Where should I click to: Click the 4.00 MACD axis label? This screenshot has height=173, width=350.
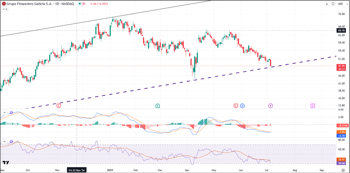(x=341, y=110)
